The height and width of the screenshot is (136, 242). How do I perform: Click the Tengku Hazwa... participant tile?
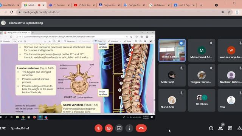click(x=202, y=75)
